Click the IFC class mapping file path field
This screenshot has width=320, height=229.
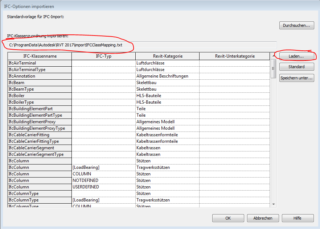tap(141, 45)
